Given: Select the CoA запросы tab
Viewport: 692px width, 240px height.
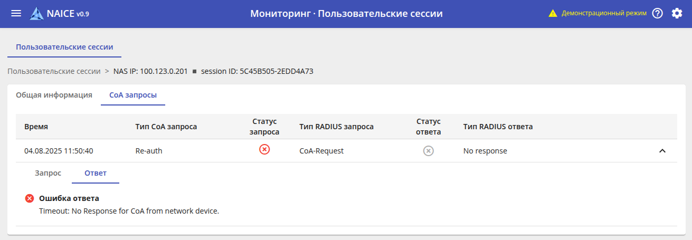Looking at the screenshot, I should 133,95.
